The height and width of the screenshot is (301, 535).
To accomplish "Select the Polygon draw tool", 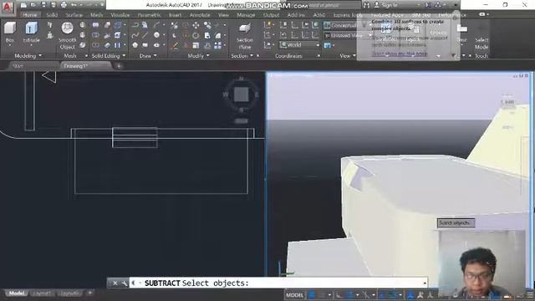I will [x=135, y=45].
